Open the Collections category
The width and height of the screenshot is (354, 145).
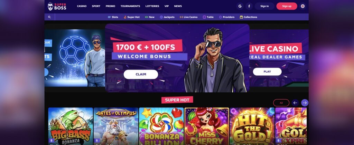(x=248, y=17)
